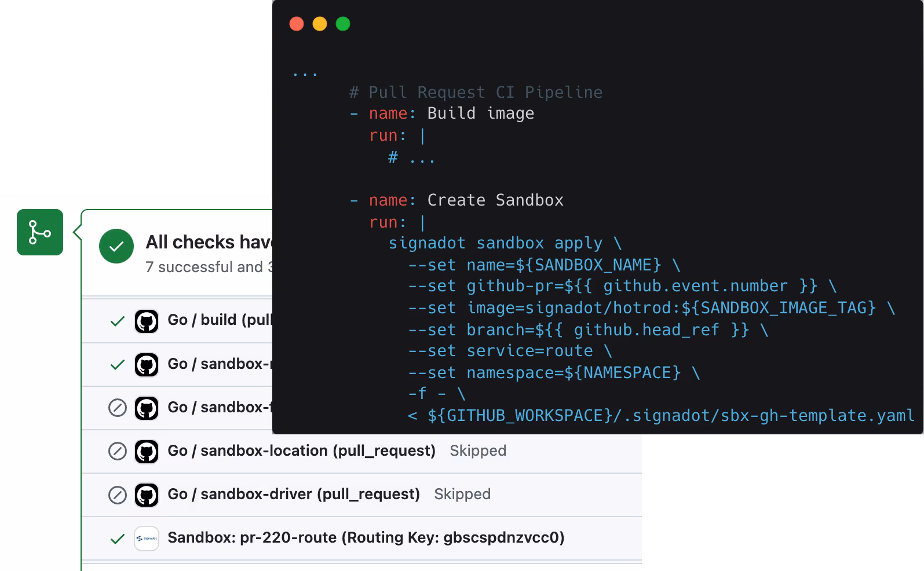The image size is (924, 571).
Task: Click the 'signadot sandbox apply' command line
Action: (505, 243)
